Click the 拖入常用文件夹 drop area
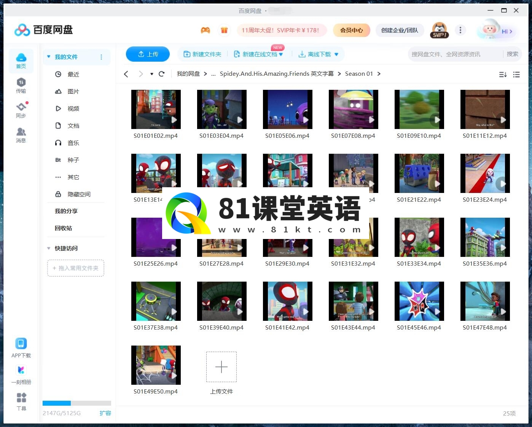Image resolution: width=532 pixels, height=427 pixels. pyautogui.click(x=76, y=268)
